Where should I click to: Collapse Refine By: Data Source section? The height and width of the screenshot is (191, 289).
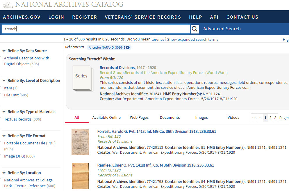click(x=4, y=51)
